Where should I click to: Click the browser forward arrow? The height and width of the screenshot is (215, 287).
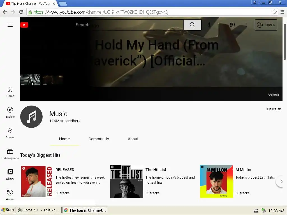point(13,12)
